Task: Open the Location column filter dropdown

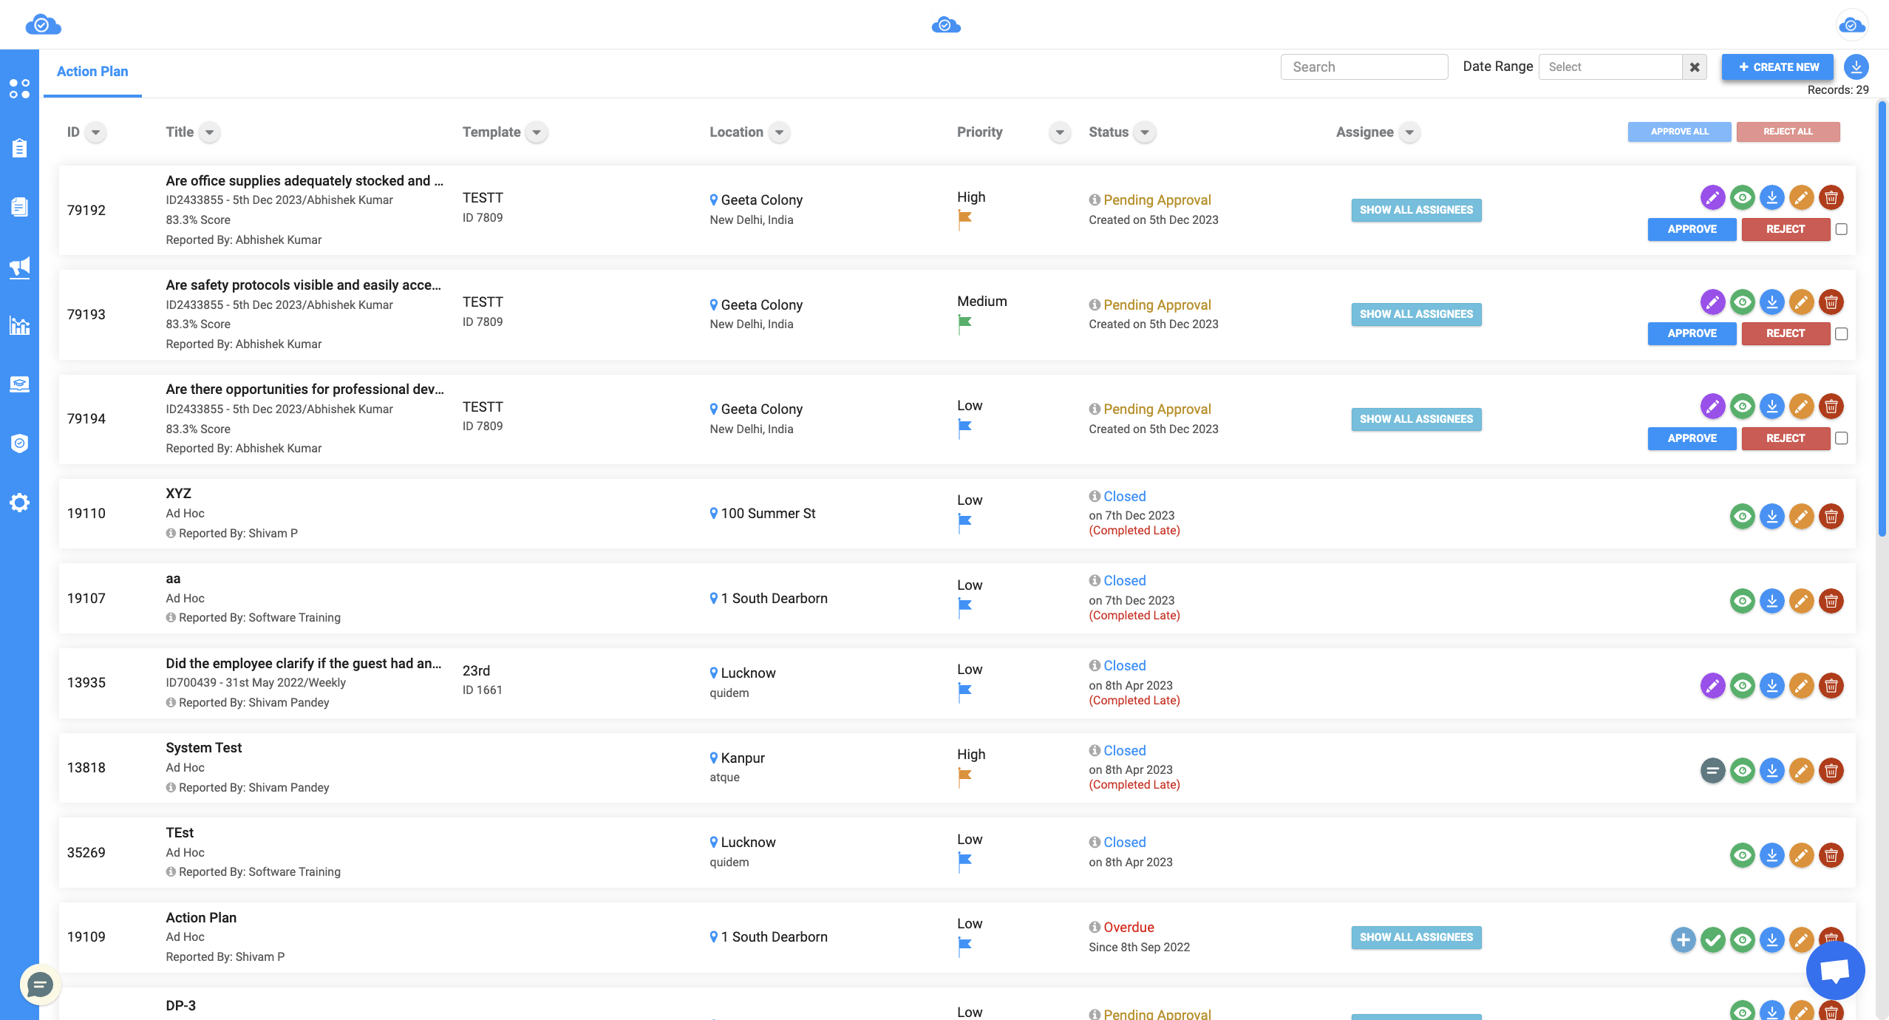Action: click(x=779, y=132)
